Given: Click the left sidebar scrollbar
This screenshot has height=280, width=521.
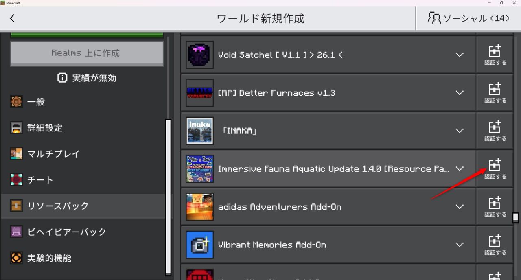Looking at the screenshot, I should [168, 197].
